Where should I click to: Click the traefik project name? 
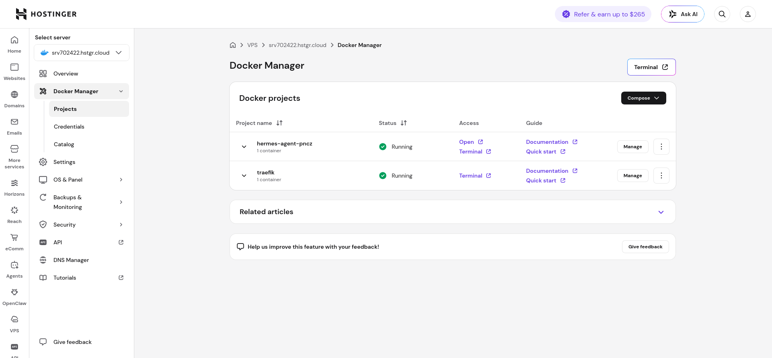coord(266,172)
